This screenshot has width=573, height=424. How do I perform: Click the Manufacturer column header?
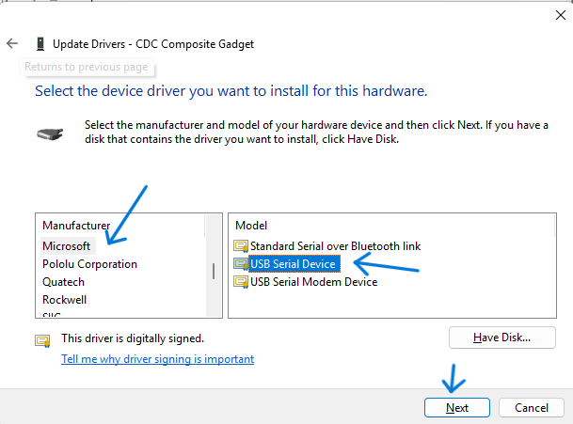point(76,226)
